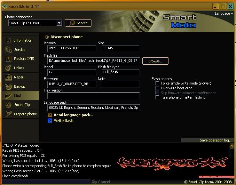236x185 pixels.
Task: Click the Backup sidebar icon
Action: (x=8, y=86)
